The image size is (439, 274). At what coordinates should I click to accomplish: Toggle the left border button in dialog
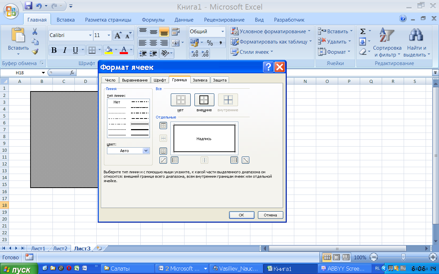(175, 160)
